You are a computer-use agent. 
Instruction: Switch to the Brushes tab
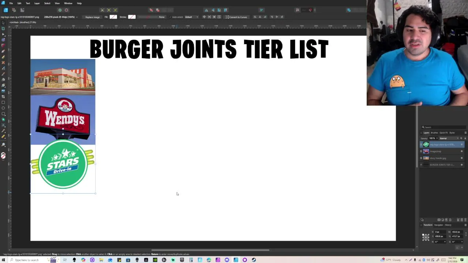(434, 133)
